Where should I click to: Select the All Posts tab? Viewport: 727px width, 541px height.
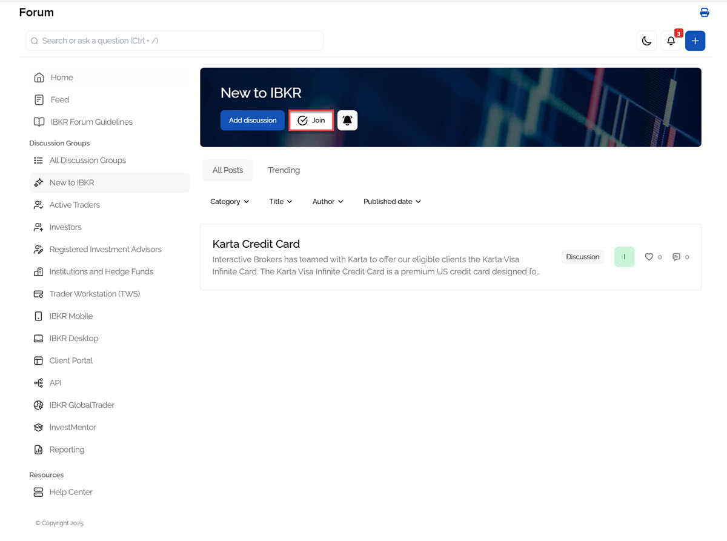tap(227, 170)
